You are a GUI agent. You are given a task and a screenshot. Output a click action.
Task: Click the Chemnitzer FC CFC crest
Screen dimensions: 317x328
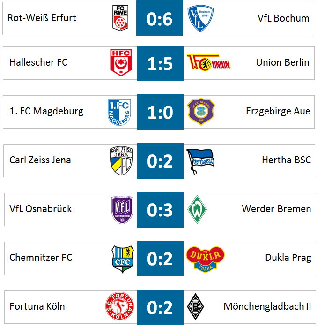(123, 259)
